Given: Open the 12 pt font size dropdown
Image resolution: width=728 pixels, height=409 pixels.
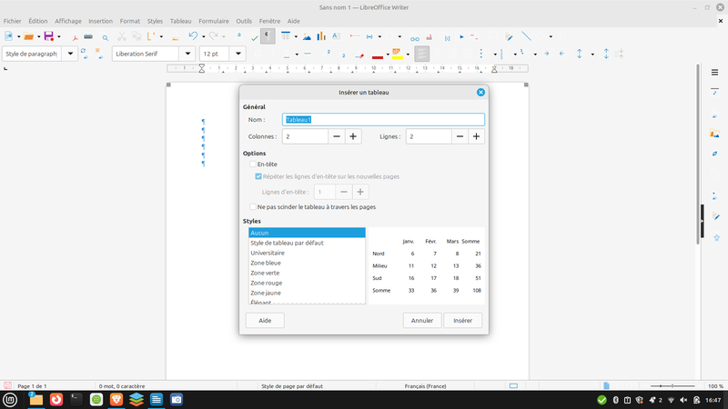Looking at the screenshot, I should point(239,54).
